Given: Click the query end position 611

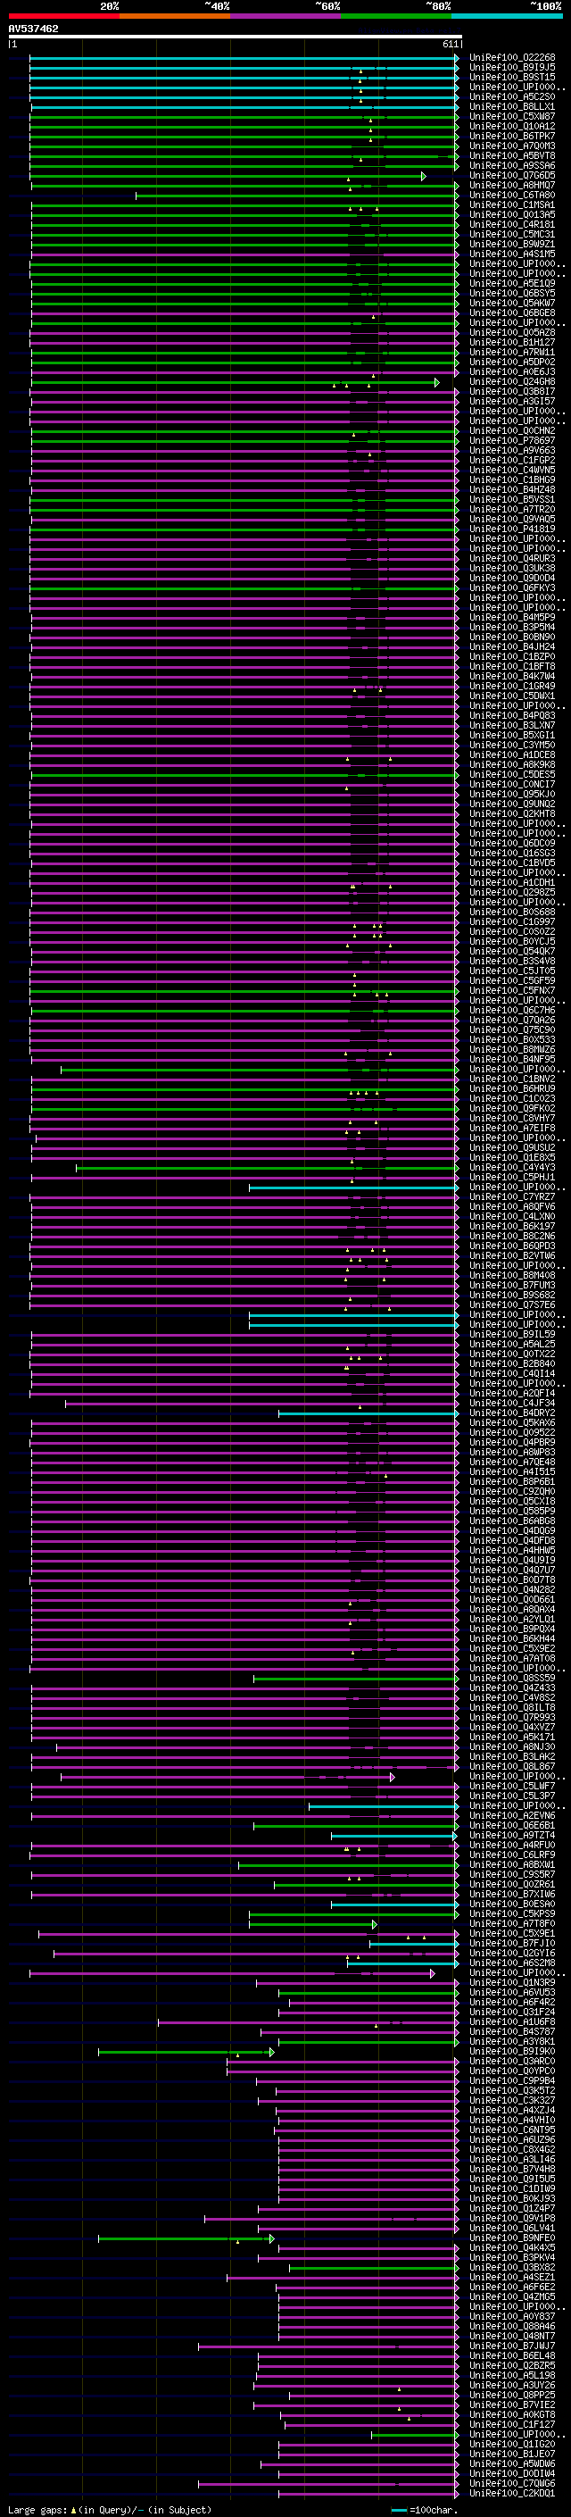Looking at the screenshot, I should pos(450,44).
